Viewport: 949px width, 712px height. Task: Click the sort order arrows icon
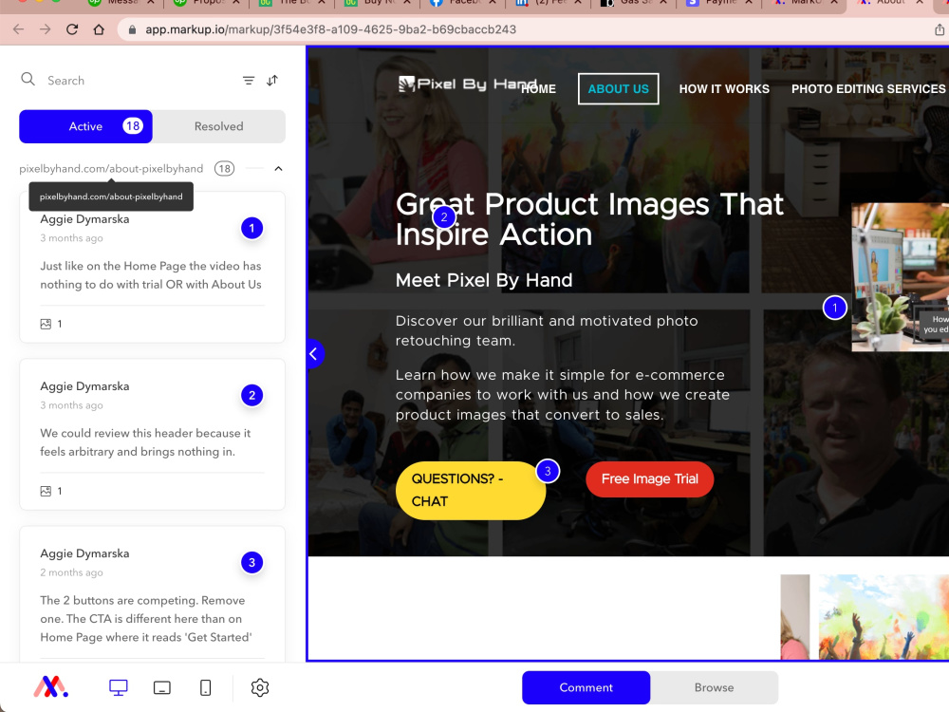272,80
